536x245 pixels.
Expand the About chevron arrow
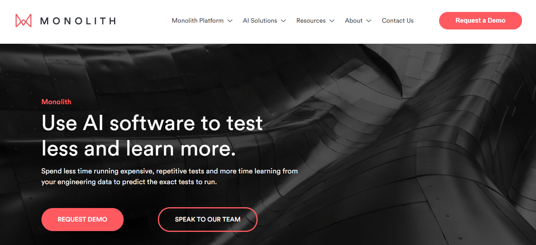368,21
